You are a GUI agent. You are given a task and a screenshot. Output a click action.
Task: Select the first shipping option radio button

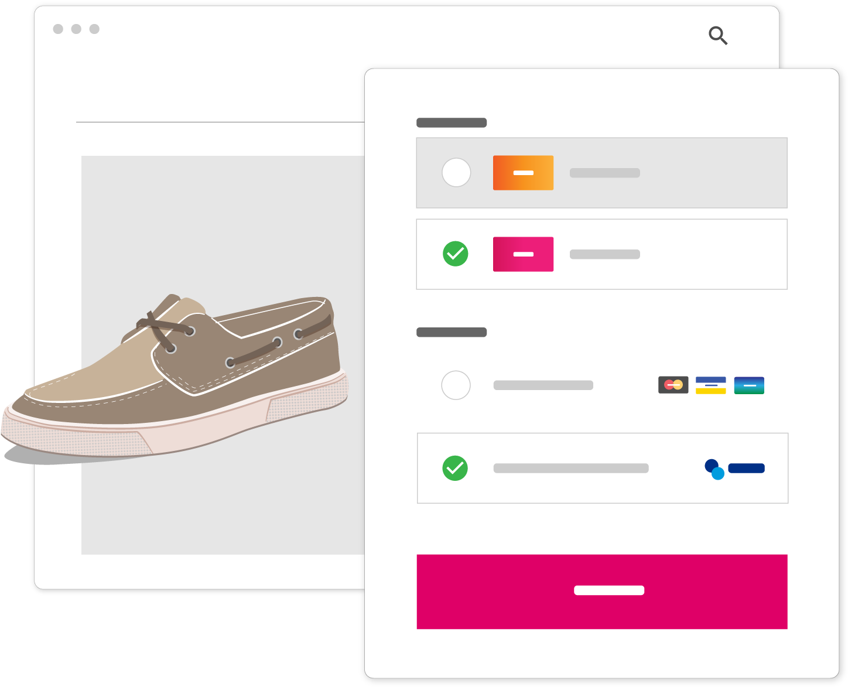pos(457,172)
